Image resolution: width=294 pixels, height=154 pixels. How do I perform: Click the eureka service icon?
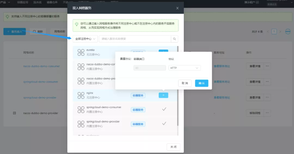tap(81, 52)
